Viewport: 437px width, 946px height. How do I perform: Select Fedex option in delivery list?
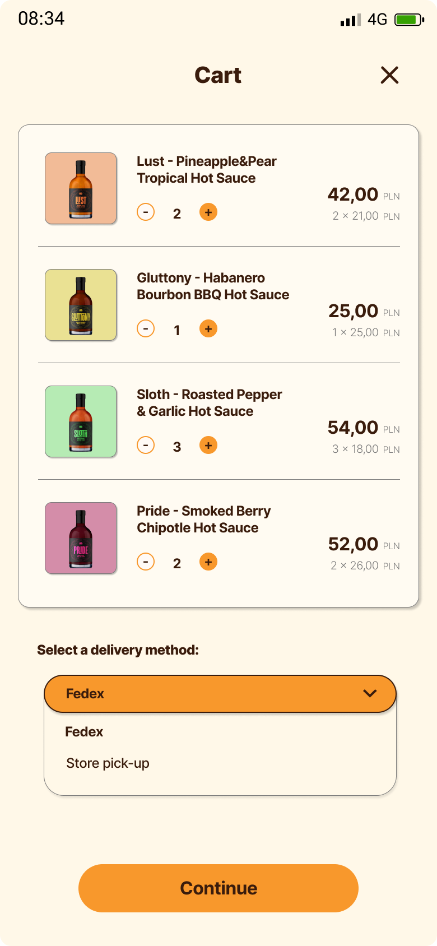[85, 732]
